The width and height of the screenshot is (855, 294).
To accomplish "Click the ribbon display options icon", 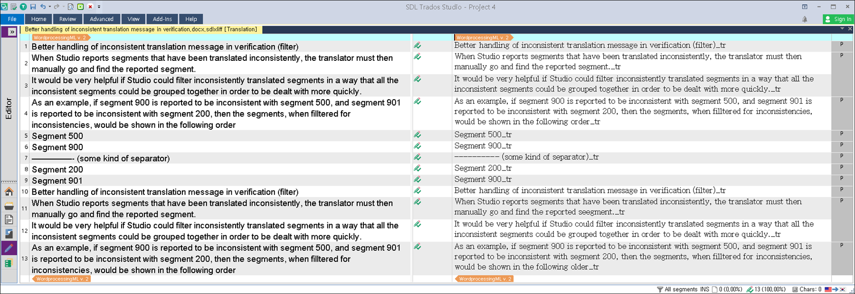I will pyautogui.click(x=805, y=7).
